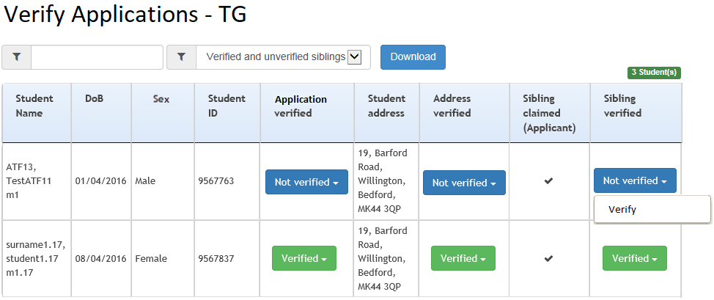714x300 pixels.
Task: Click the Sibling verified column header
Action: [622, 106]
